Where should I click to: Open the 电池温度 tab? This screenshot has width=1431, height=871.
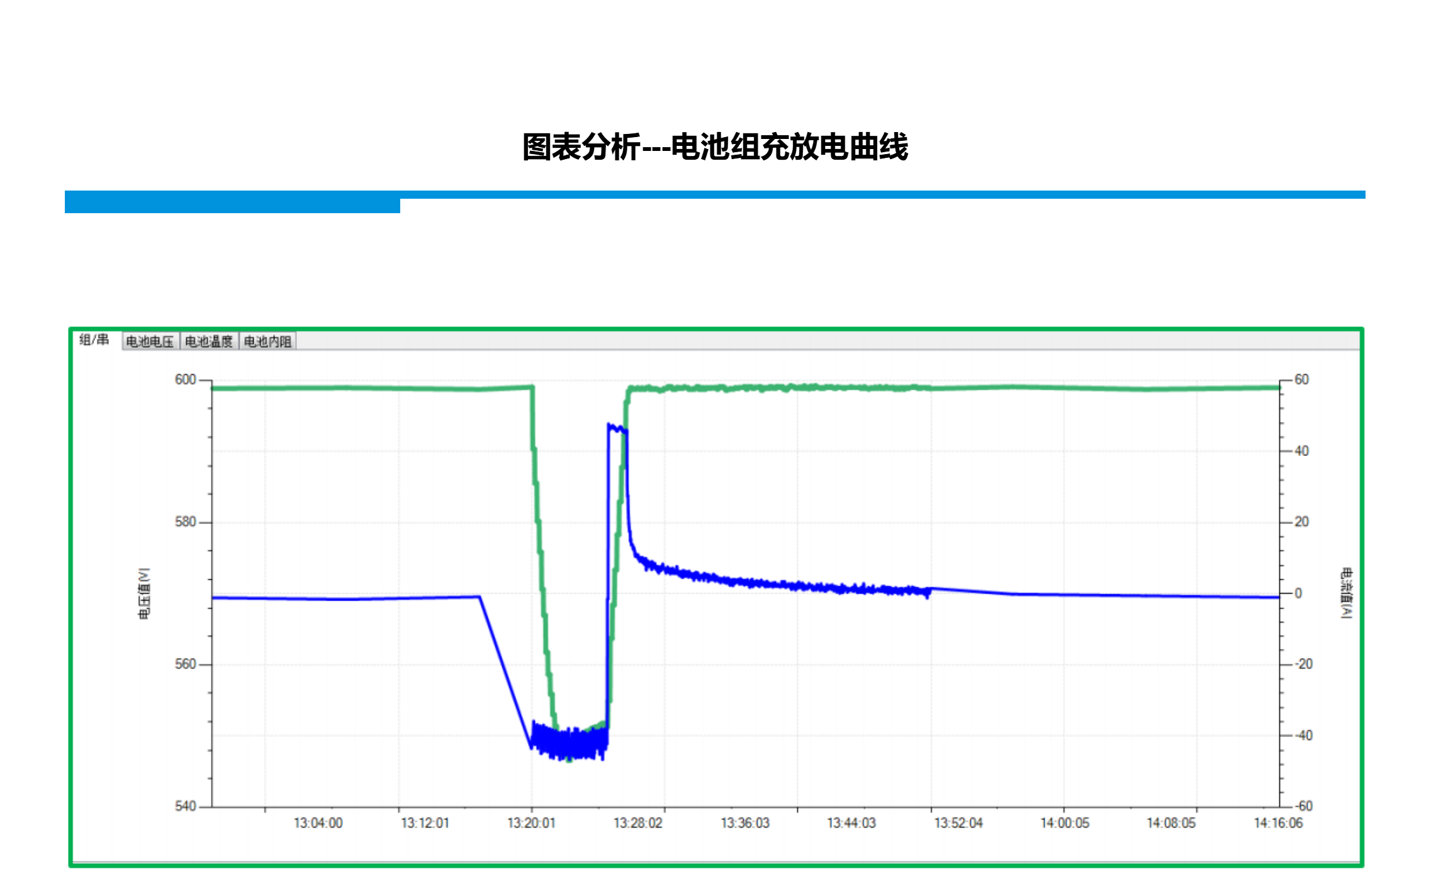tap(209, 341)
